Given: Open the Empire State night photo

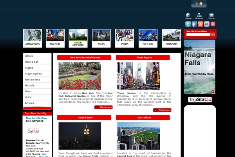Looking at the screenshot, I should click(x=80, y=136).
